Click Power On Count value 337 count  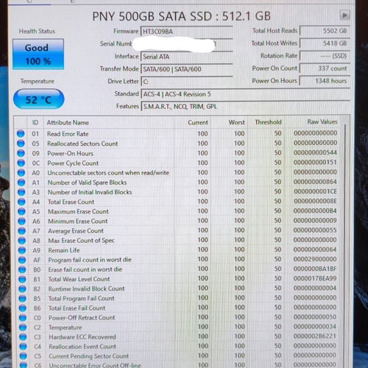click(325, 68)
